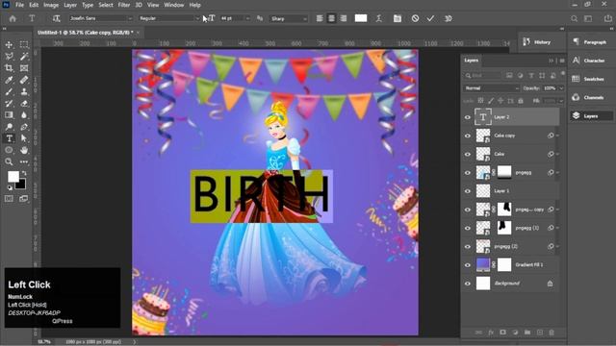This screenshot has height=346, width=616.
Task: Select the Move tool
Action: click(x=9, y=45)
